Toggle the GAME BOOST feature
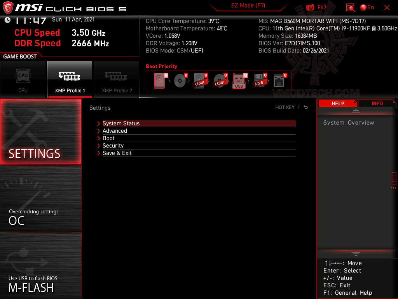This screenshot has height=299, width=398. [20, 56]
